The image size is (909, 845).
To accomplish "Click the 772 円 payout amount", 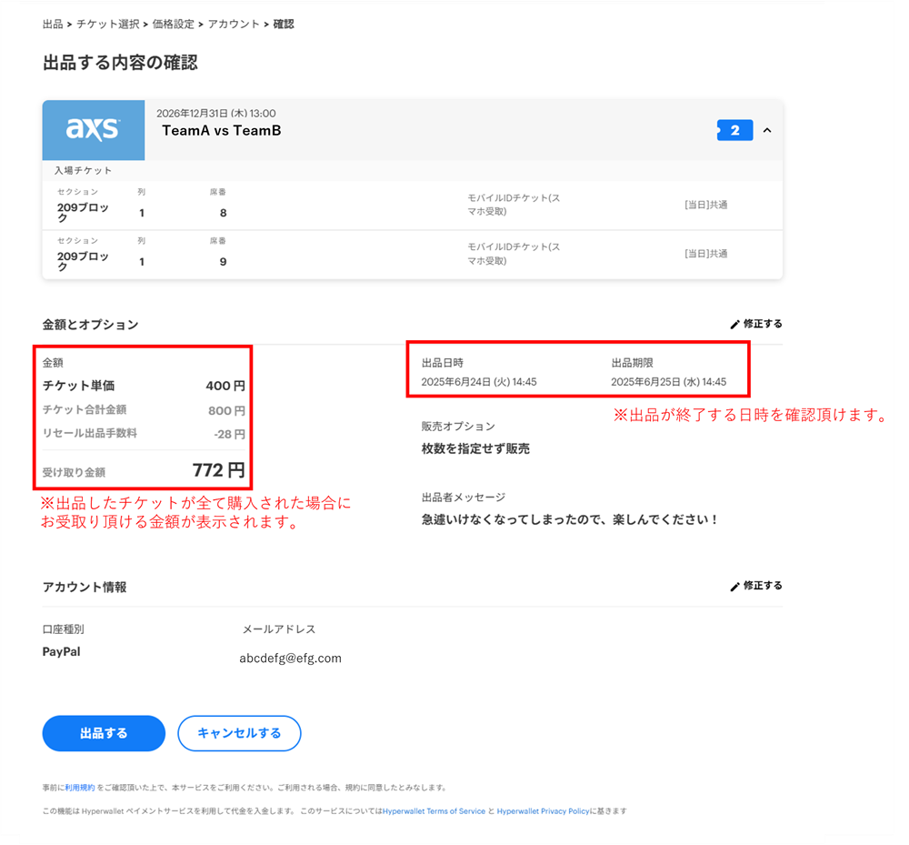I will click(x=218, y=470).
